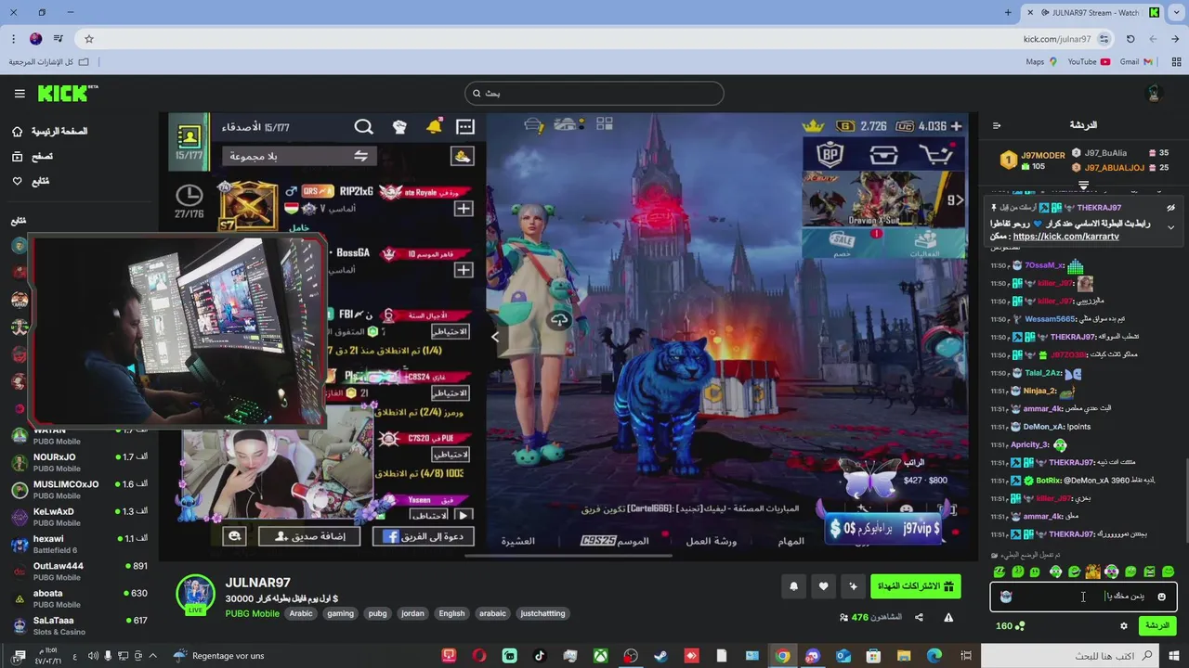The height and width of the screenshot is (668, 1189).
Task: Open SaLaTaaa Slots & Casino channel
Action: tap(79, 625)
